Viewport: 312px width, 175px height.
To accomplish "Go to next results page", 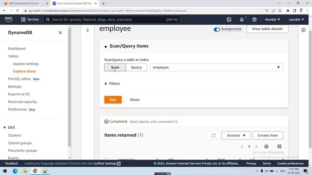I will point(256,147).
